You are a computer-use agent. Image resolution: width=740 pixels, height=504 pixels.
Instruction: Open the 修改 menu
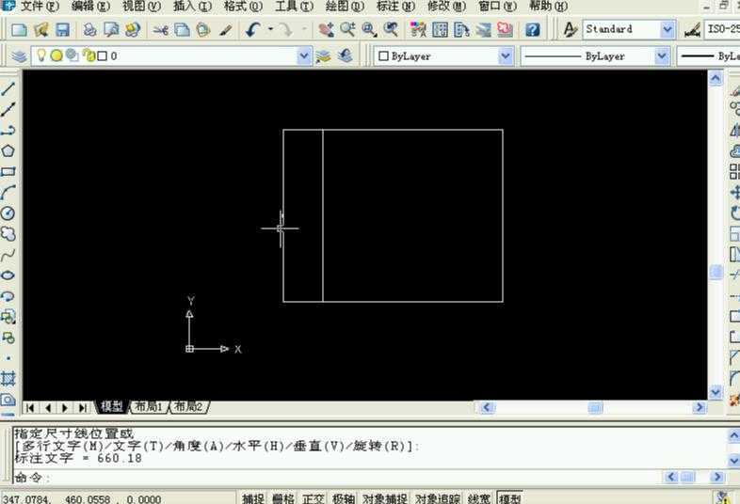(x=446, y=7)
